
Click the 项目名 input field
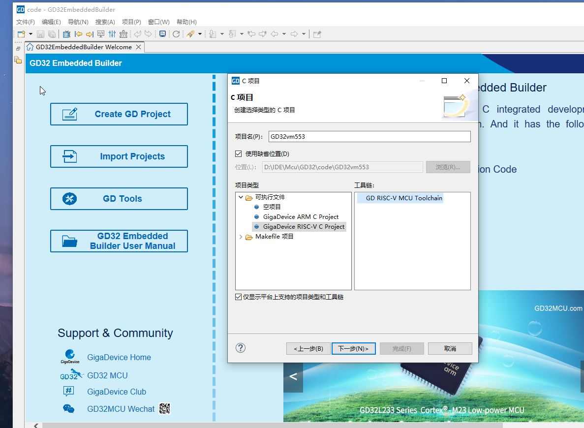click(369, 137)
